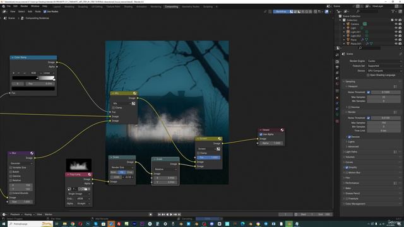Open Mix node blend type dropdown
The image size is (404, 227).
(x=121, y=103)
